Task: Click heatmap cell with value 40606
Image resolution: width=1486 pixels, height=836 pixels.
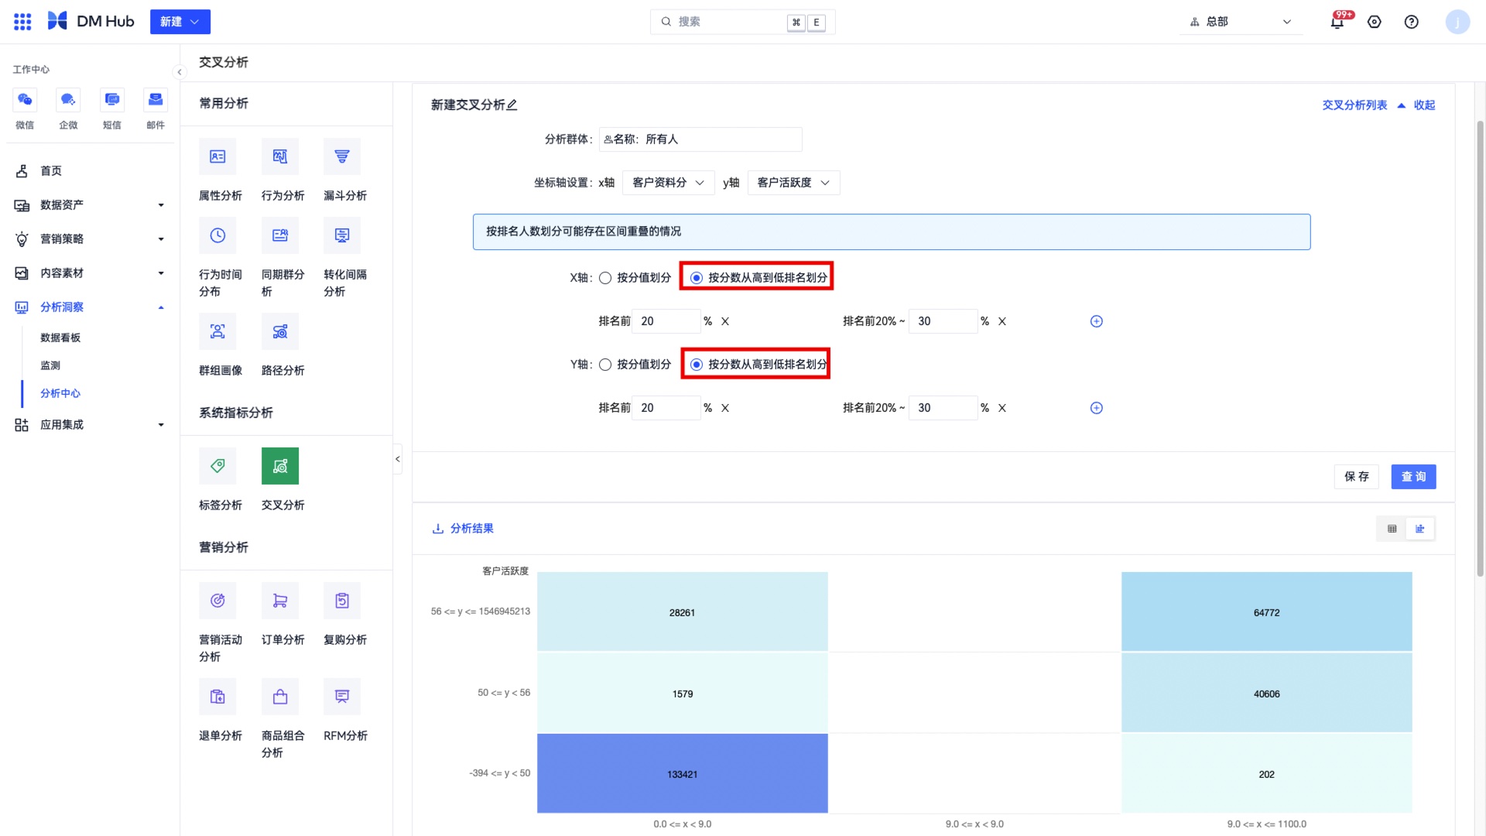Action: 1267,693
